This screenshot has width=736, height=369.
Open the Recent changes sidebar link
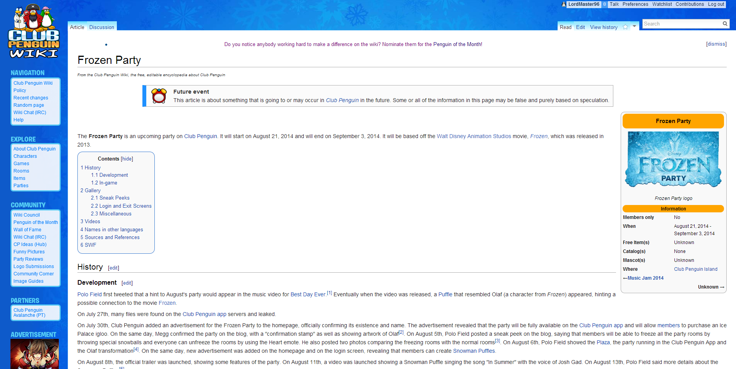31,98
